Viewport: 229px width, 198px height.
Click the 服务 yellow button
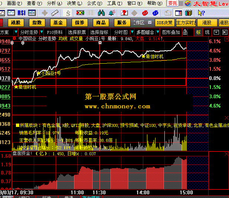point(122,23)
